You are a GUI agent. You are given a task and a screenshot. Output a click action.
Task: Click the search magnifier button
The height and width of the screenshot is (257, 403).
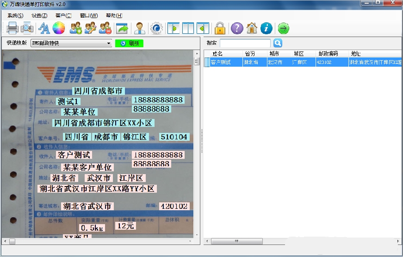(x=278, y=43)
